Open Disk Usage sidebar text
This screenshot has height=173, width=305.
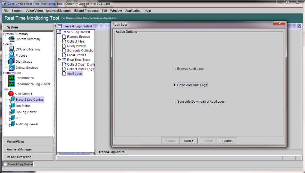(24, 61)
